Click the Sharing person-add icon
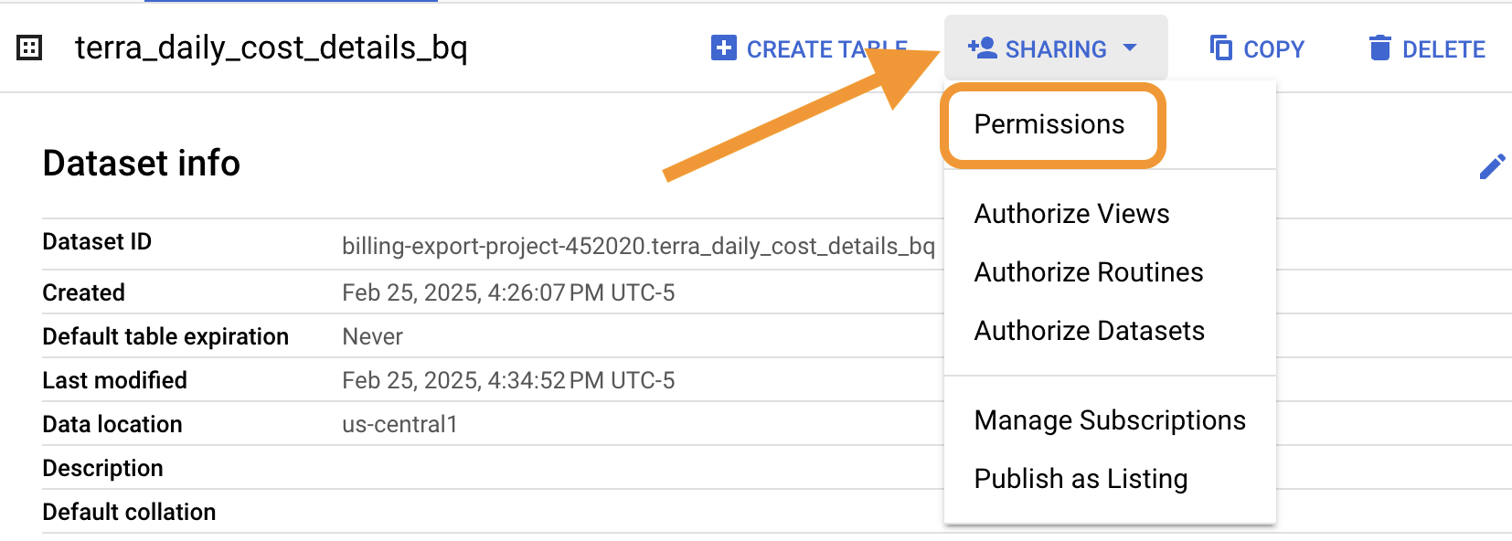 coord(982,48)
